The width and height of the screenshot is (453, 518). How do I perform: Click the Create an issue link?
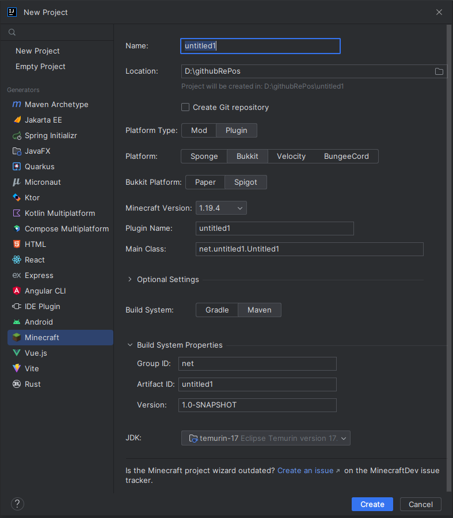tap(305, 470)
